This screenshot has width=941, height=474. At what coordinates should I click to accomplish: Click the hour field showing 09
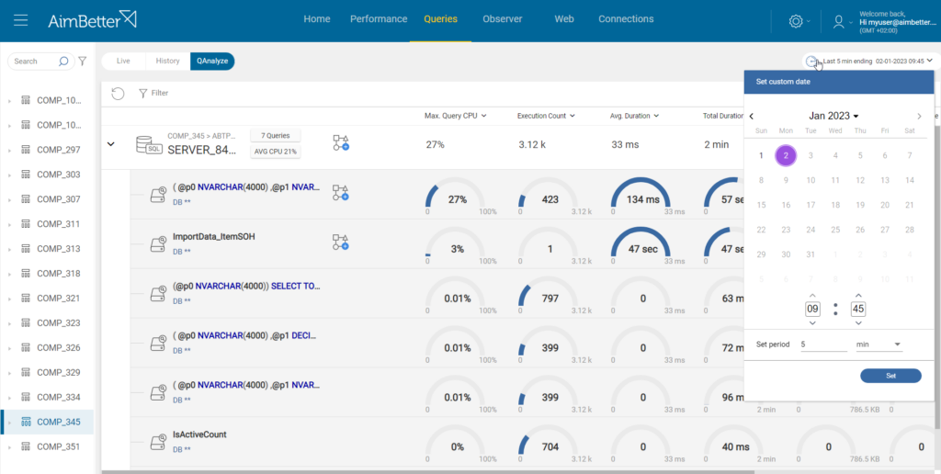(812, 310)
